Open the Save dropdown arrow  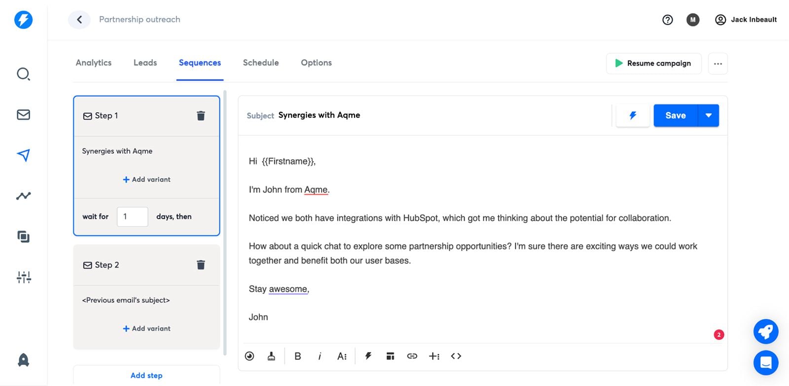click(709, 116)
